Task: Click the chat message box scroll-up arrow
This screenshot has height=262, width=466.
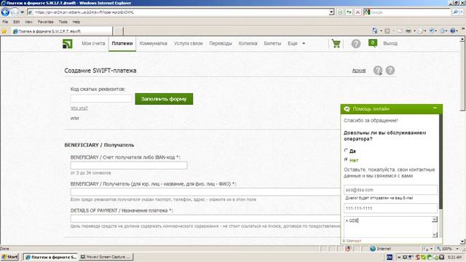Action: click(x=435, y=219)
